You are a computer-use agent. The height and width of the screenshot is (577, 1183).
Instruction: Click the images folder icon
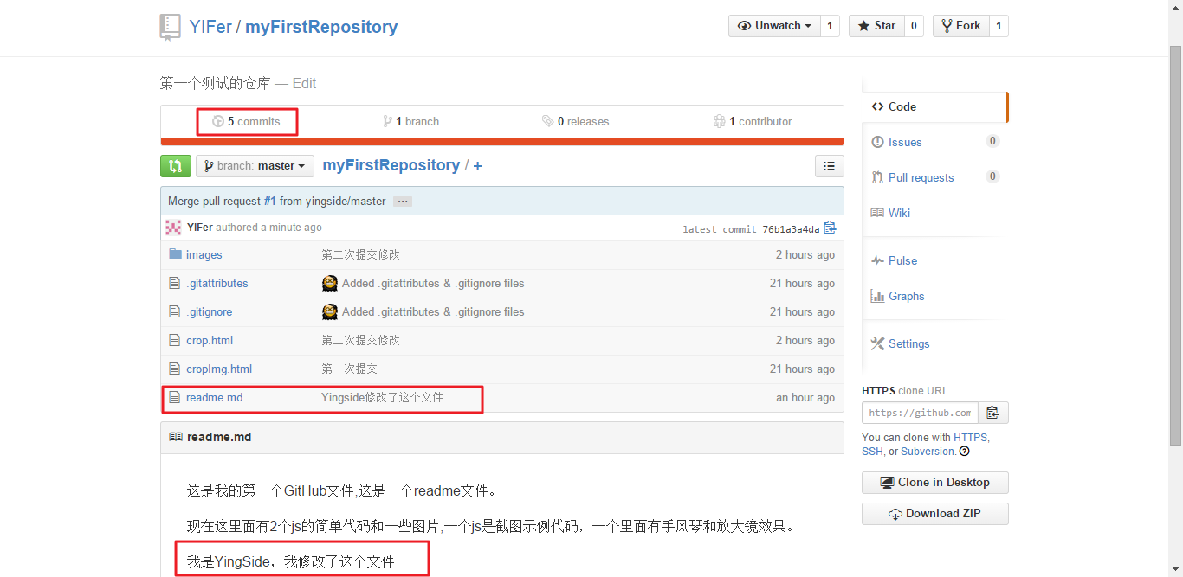[175, 254]
